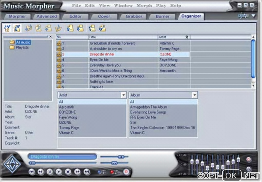Click the last equalizer band slider

238,160
